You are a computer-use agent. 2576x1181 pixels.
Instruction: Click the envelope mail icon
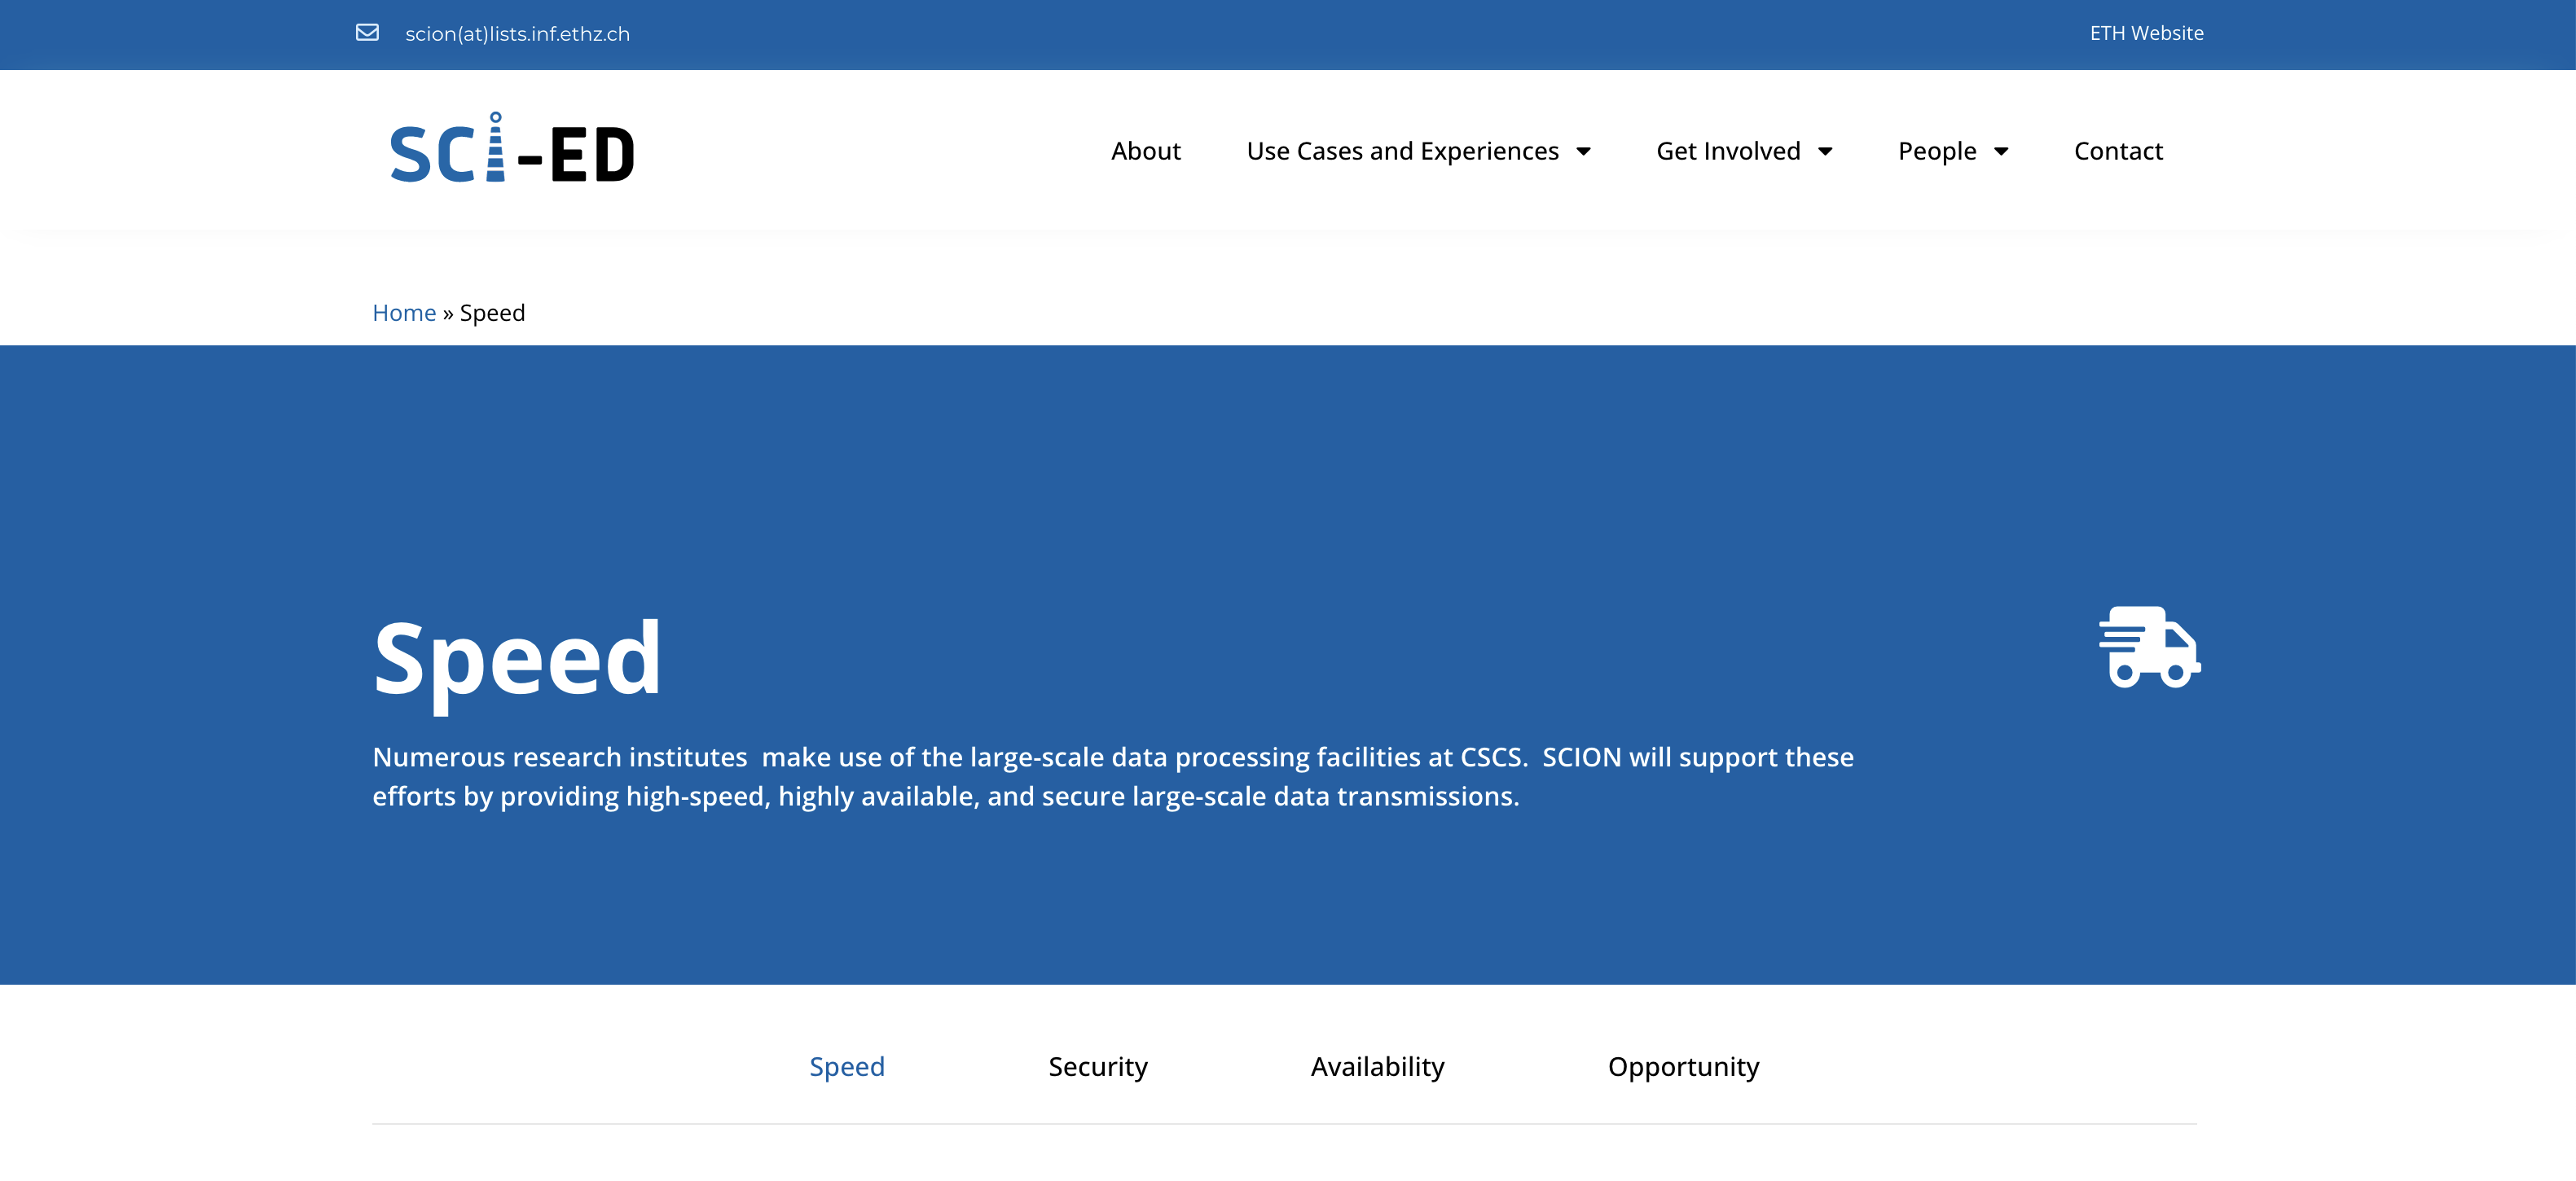coord(367,33)
